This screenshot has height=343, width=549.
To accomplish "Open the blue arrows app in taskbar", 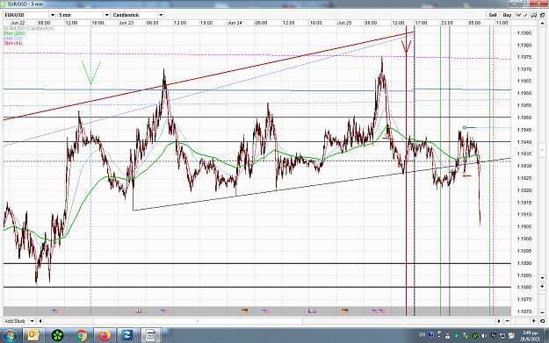I will click(x=127, y=336).
